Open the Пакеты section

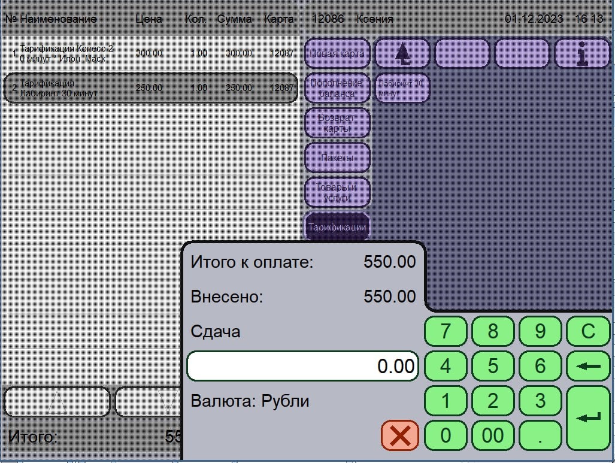(337, 158)
